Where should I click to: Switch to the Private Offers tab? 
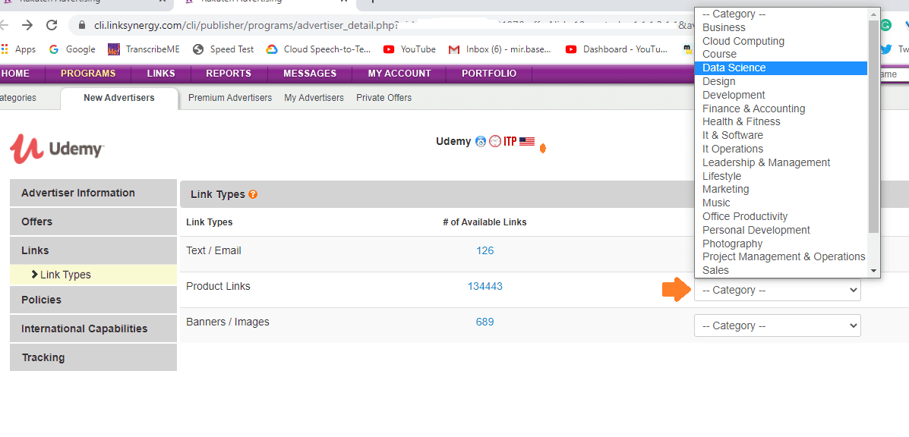[x=383, y=98]
